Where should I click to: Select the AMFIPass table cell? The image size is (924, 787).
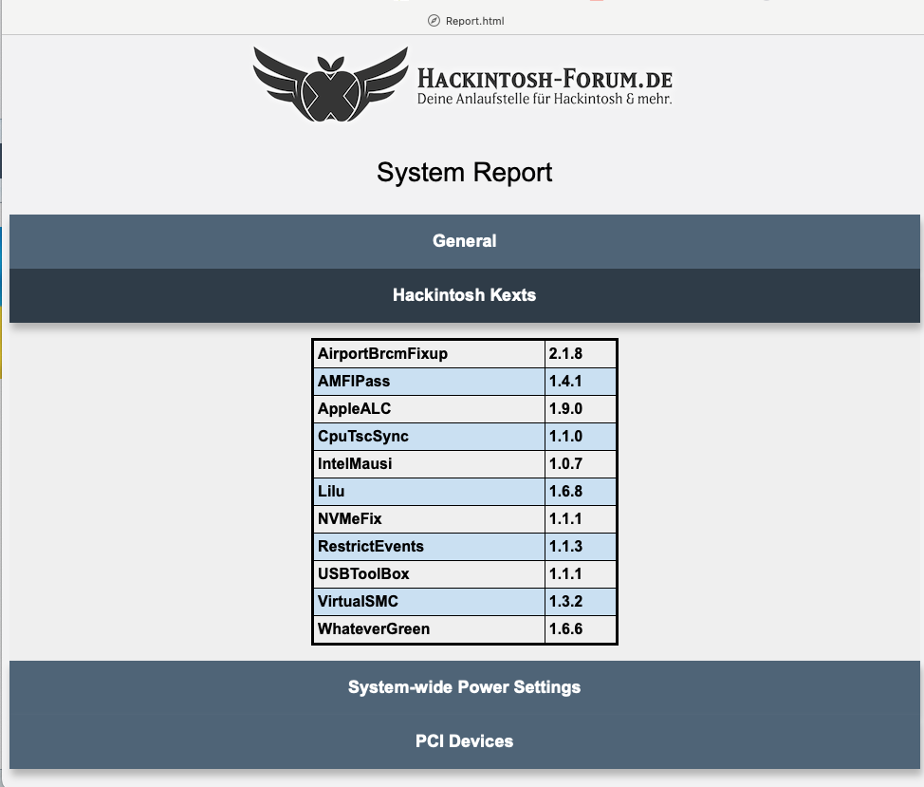pyautogui.click(x=429, y=382)
